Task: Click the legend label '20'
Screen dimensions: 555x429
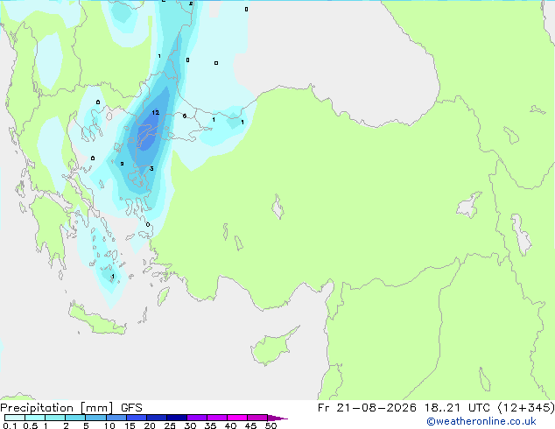Action: click(150, 425)
